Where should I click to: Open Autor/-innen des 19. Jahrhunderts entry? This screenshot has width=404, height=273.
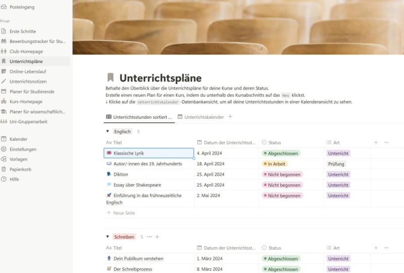[148, 164]
